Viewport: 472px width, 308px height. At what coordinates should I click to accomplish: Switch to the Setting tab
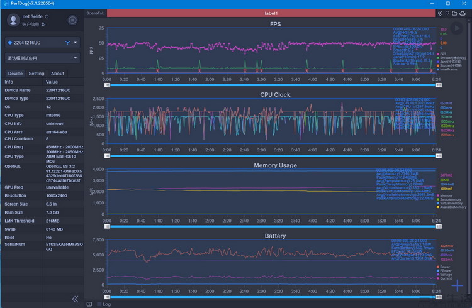[37, 74]
